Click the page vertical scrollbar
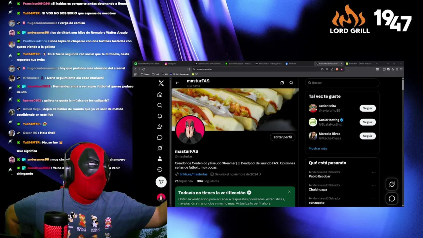423x238 pixels. (x=403, y=84)
